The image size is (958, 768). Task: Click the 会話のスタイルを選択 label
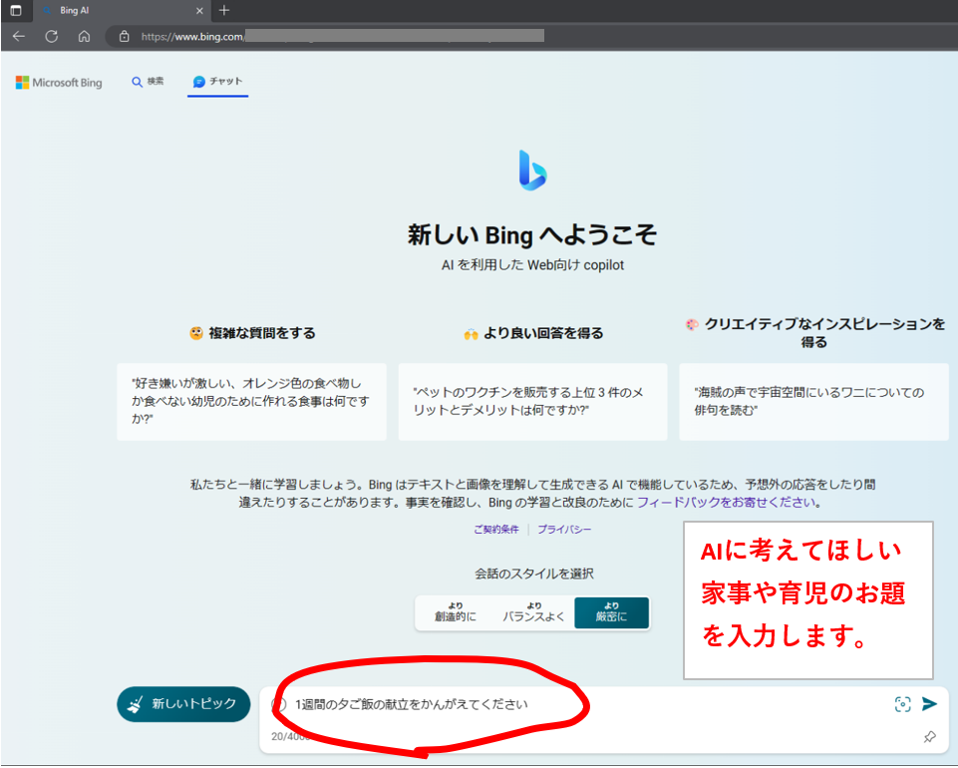534,574
